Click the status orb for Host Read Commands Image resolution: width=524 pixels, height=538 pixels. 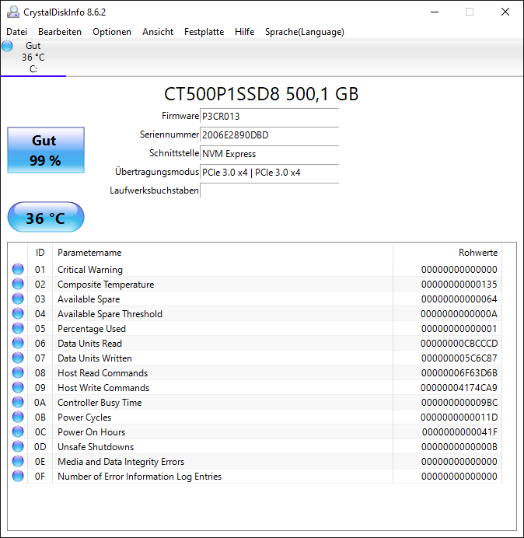tap(18, 372)
